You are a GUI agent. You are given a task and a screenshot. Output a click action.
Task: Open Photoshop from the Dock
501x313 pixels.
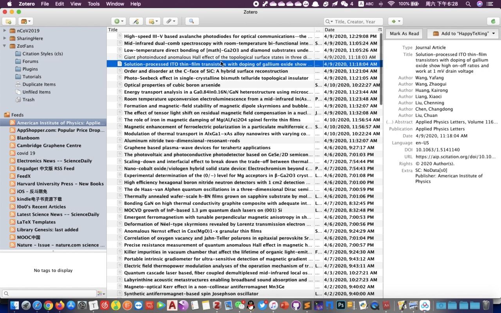coord(341,306)
